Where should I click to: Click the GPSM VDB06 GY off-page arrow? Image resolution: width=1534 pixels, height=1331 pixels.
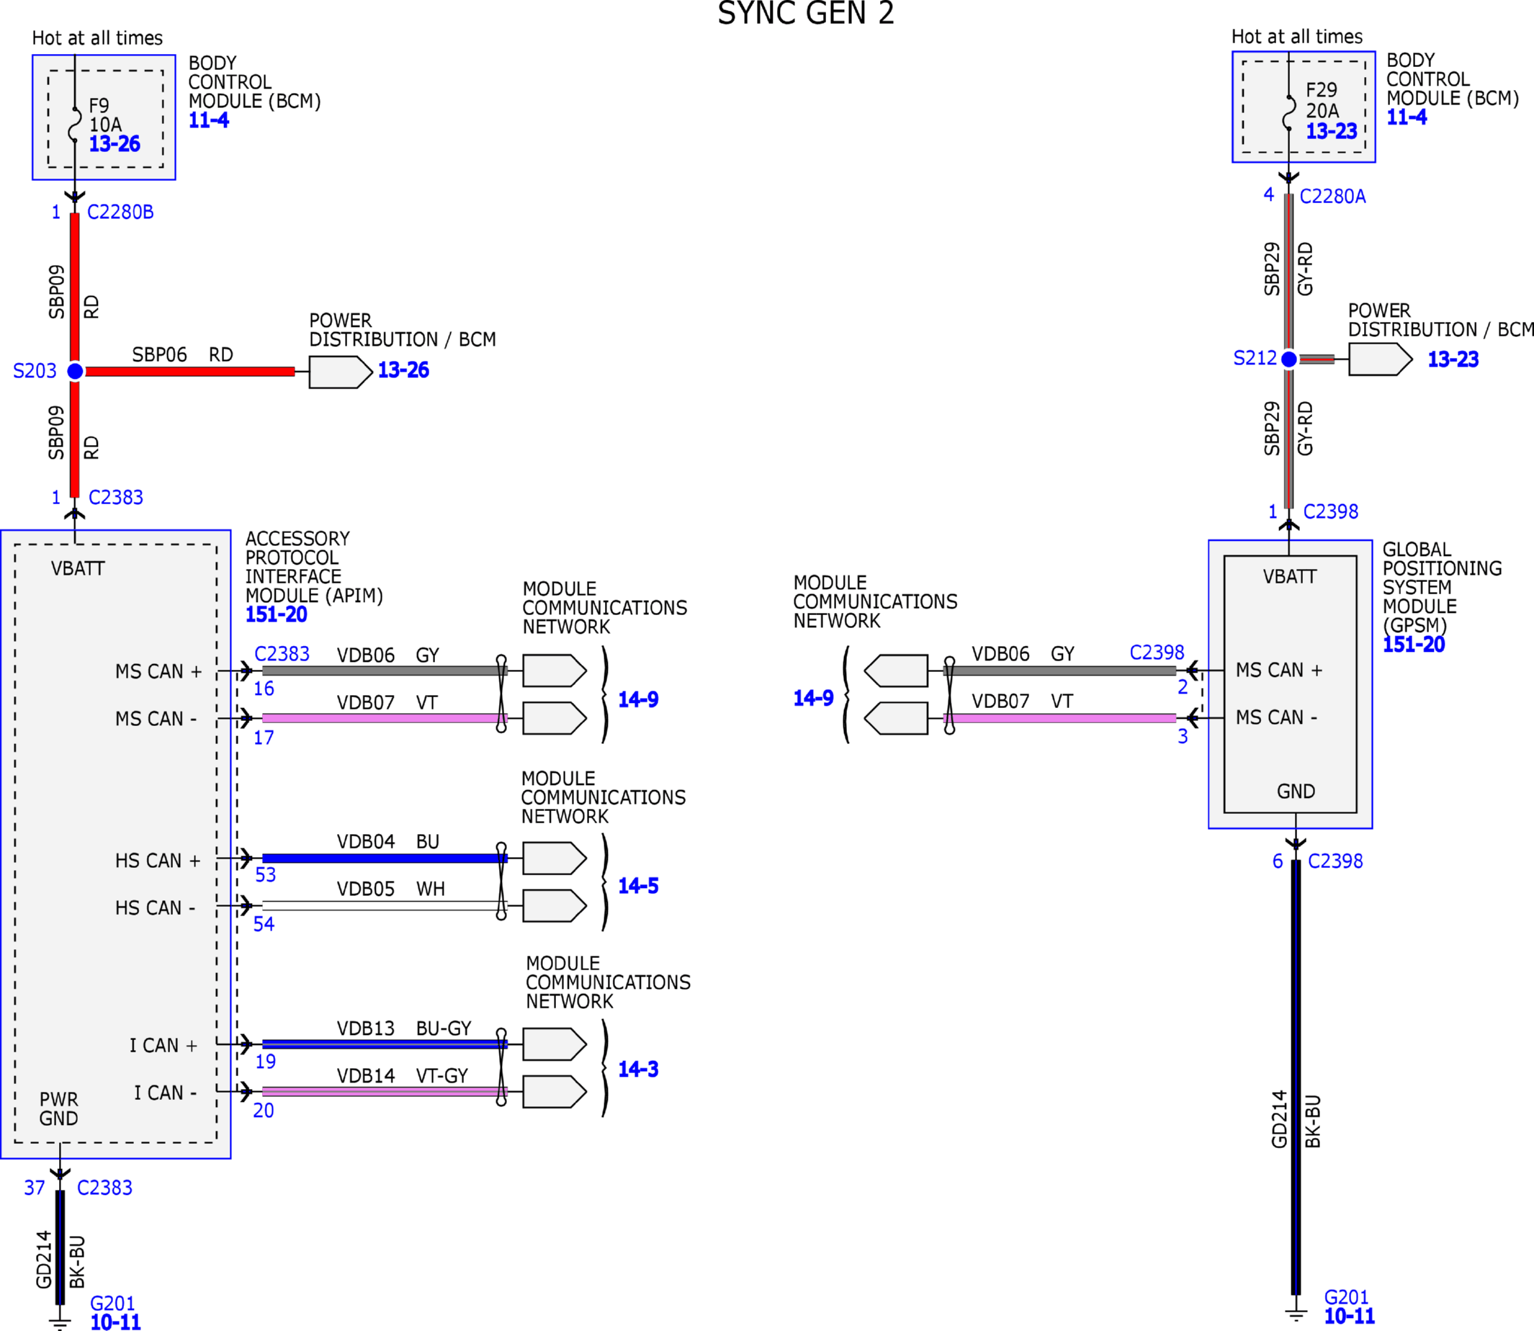click(896, 671)
